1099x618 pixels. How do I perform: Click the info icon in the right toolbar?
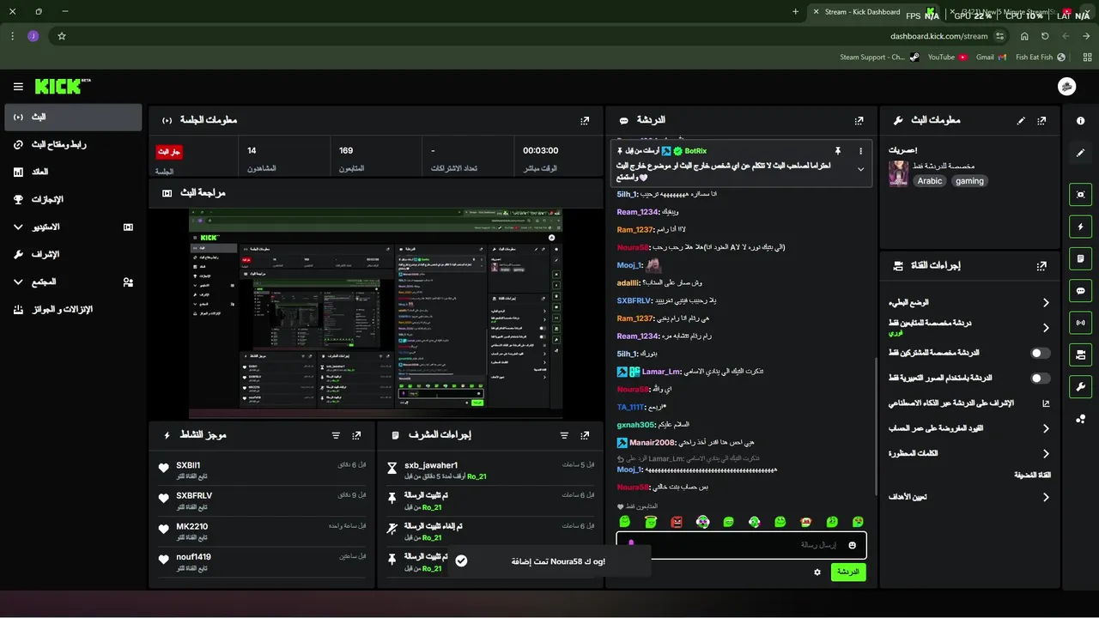pyautogui.click(x=1080, y=121)
